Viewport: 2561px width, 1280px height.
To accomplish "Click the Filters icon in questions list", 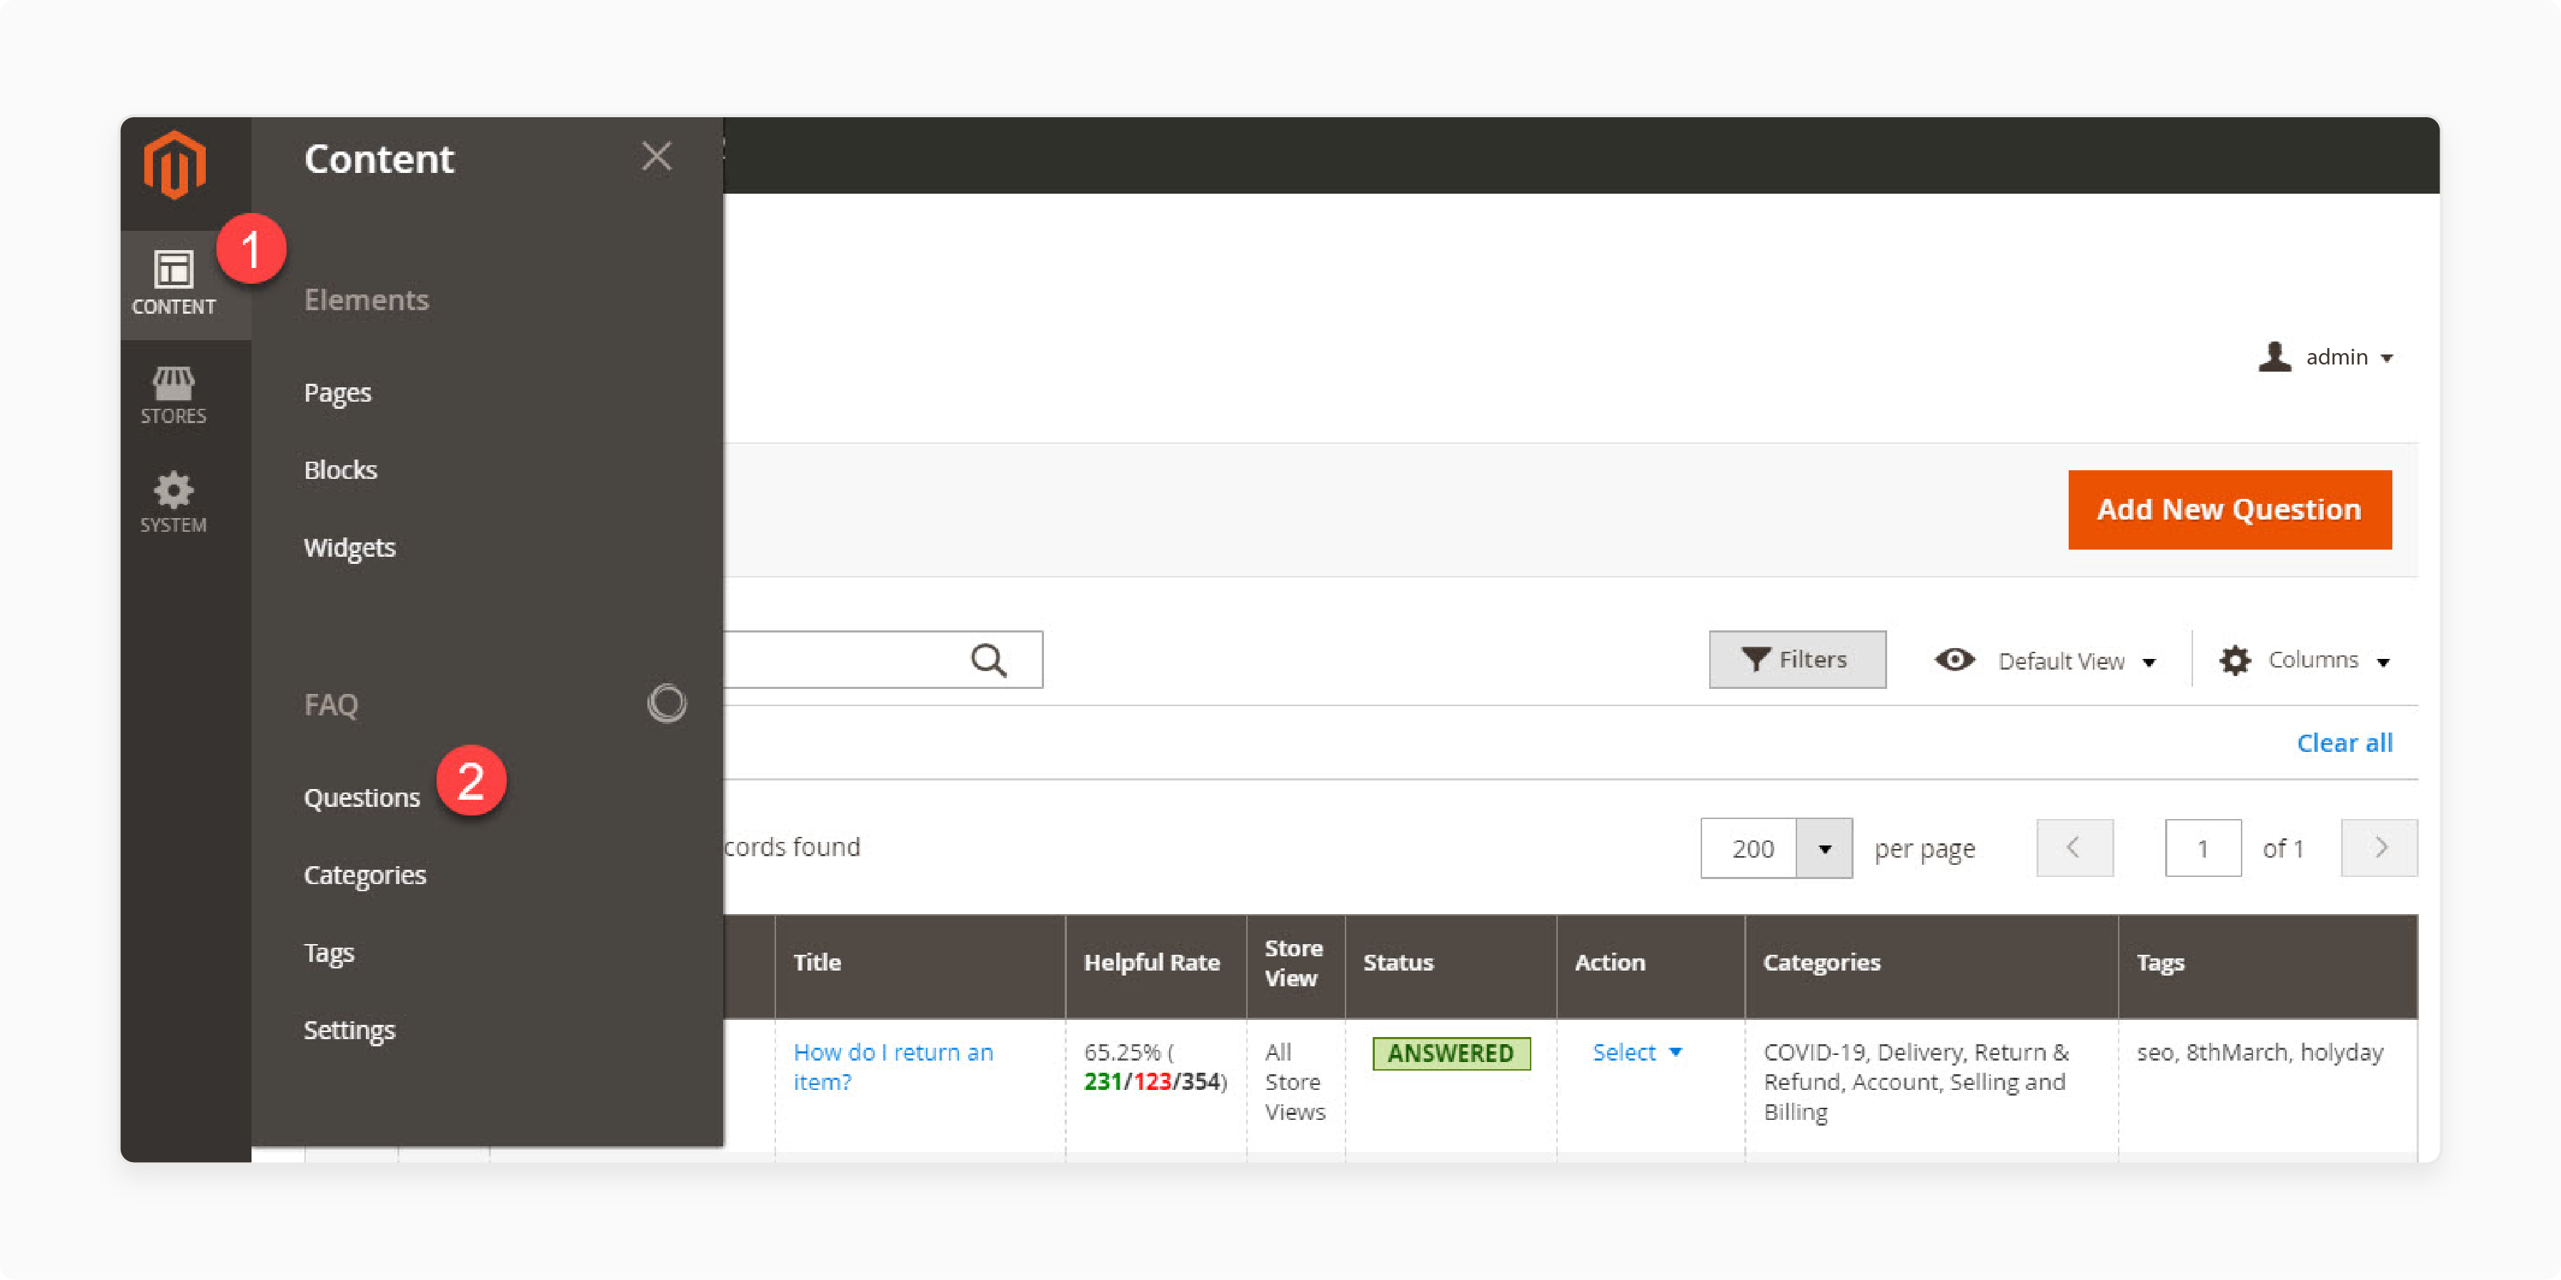I will click(x=1794, y=660).
